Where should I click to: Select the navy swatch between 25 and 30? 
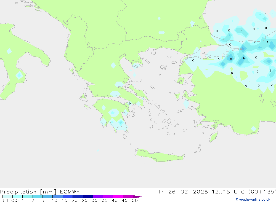click(88, 196)
